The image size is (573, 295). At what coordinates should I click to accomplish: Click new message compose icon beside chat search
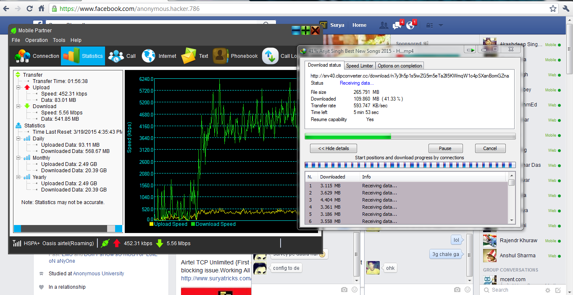coord(558,290)
